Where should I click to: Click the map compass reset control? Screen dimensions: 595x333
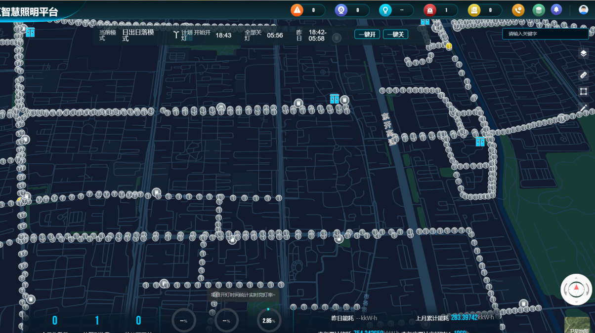(576, 289)
